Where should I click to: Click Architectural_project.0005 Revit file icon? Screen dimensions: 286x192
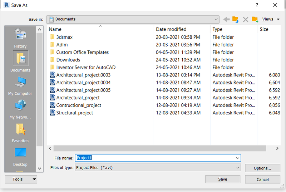[52, 90]
